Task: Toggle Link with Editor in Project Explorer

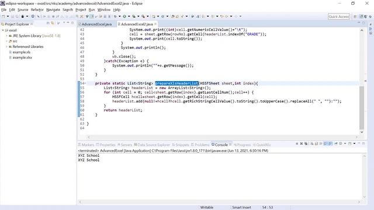Action: [53, 23]
